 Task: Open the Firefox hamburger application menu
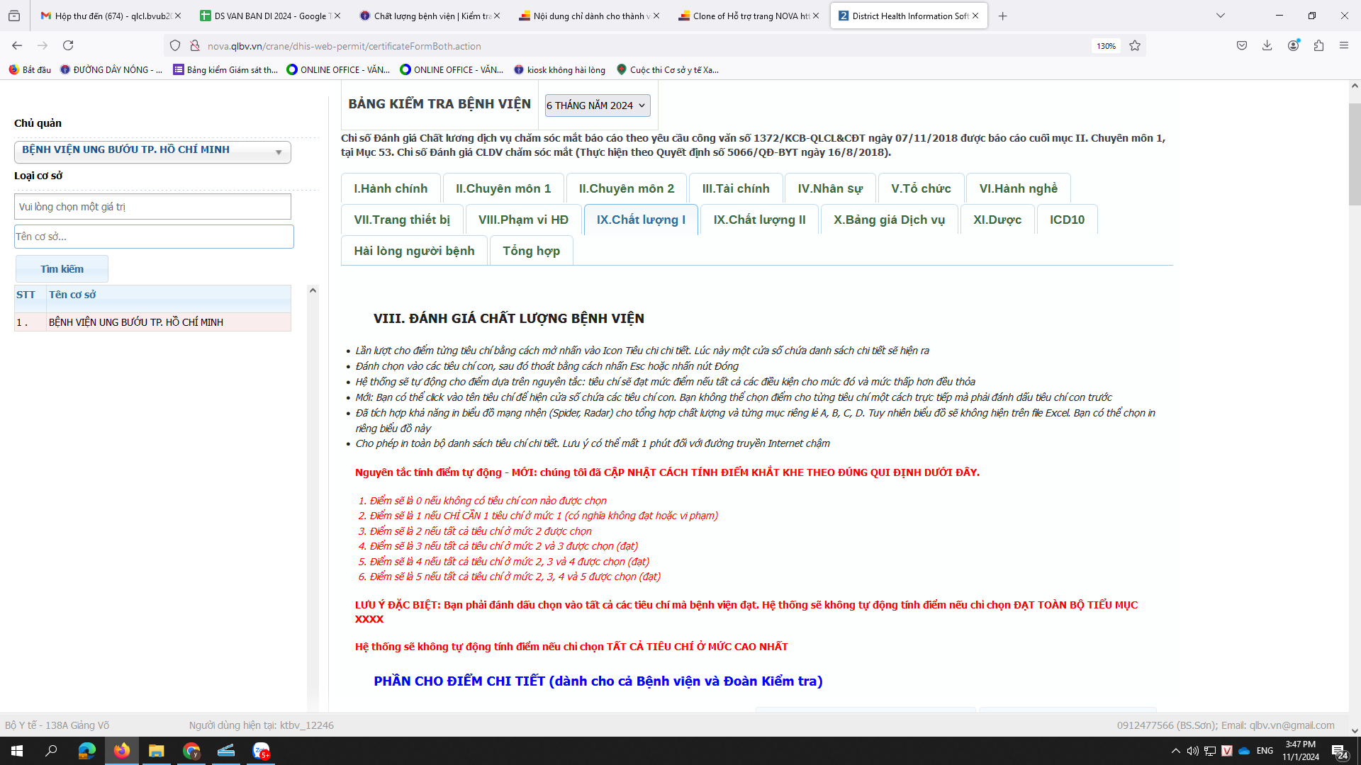tap(1344, 45)
